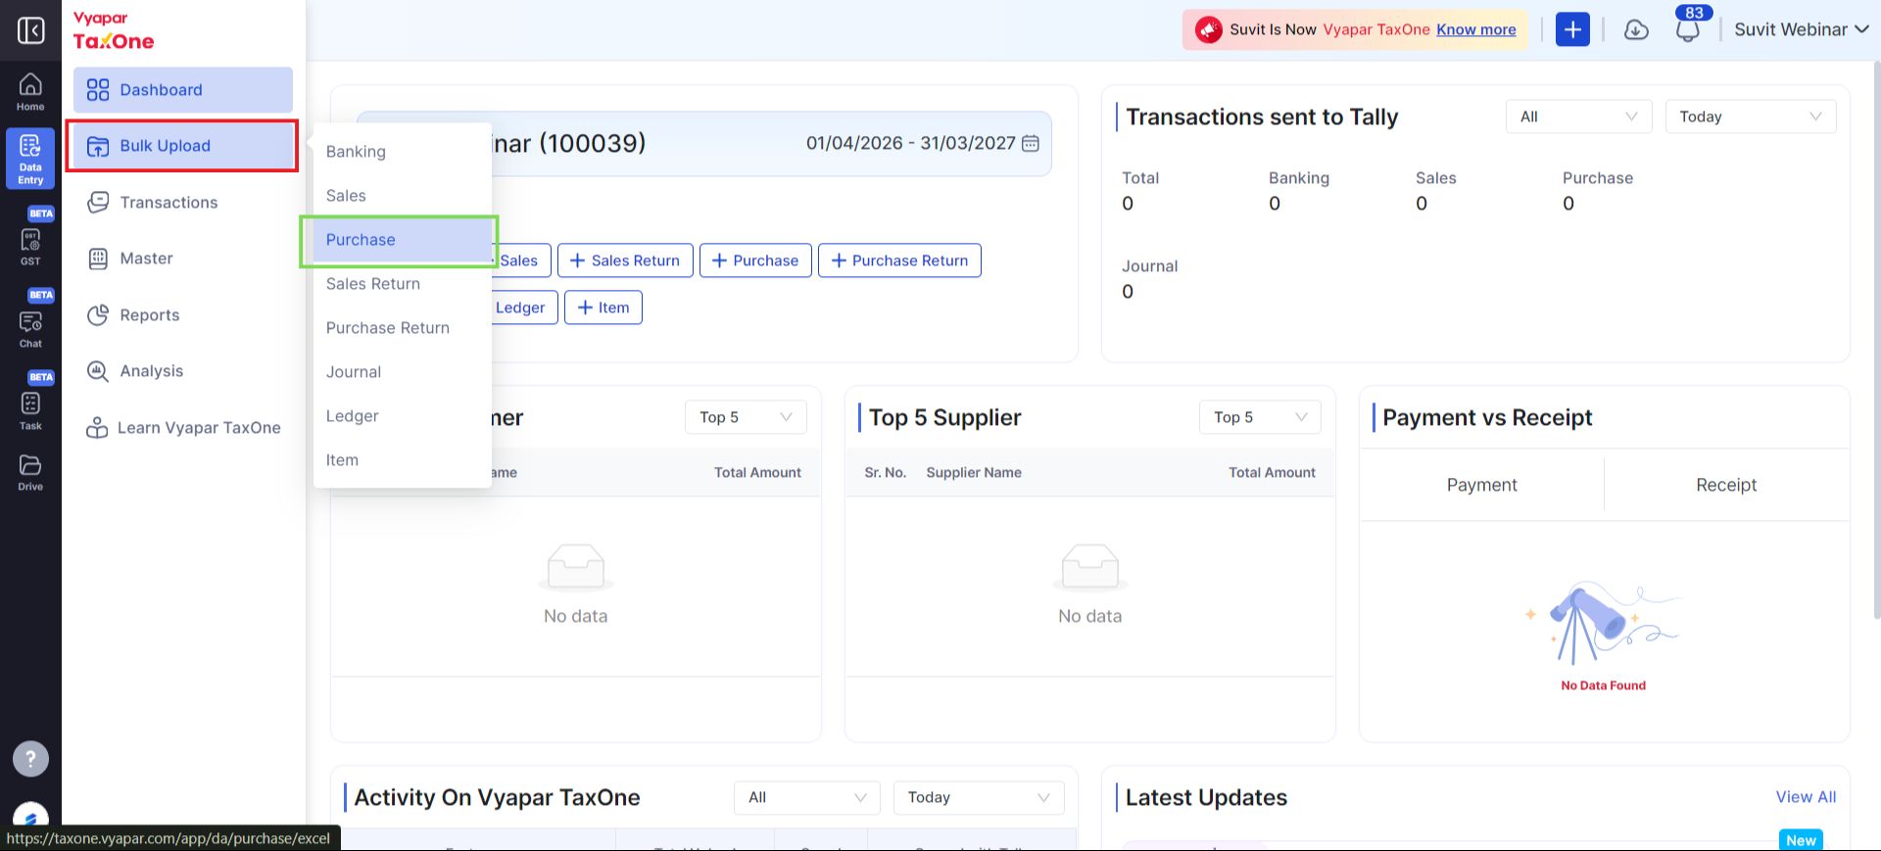Open Suvit Webinar account dropdown

pos(1801,29)
